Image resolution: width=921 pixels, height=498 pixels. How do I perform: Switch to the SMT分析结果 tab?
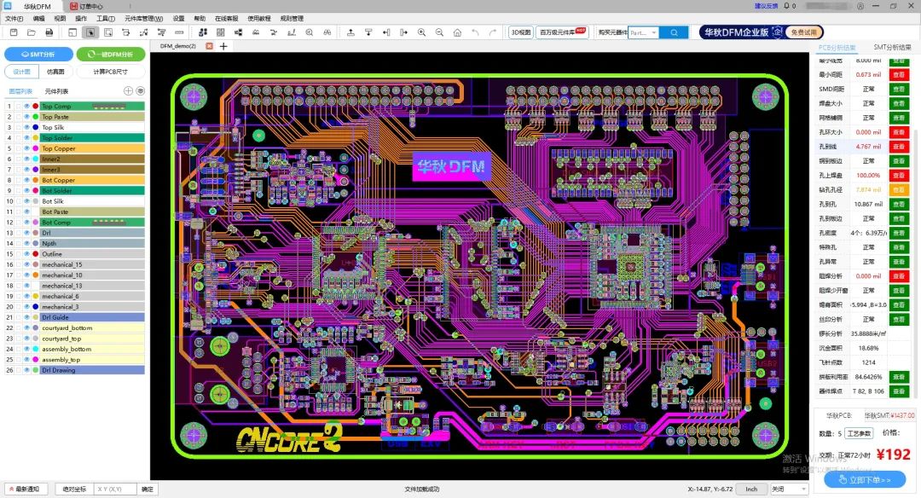(x=892, y=47)
